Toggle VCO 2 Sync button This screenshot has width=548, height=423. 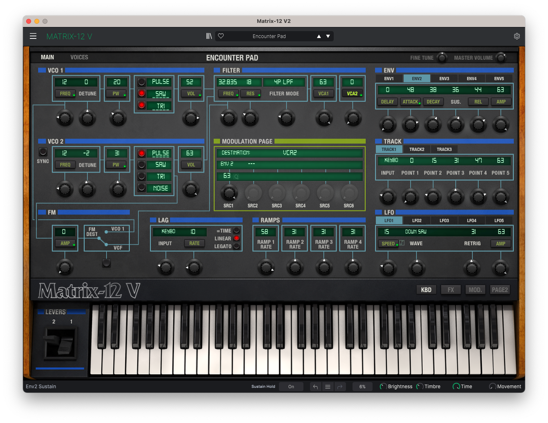click(43, 152)
